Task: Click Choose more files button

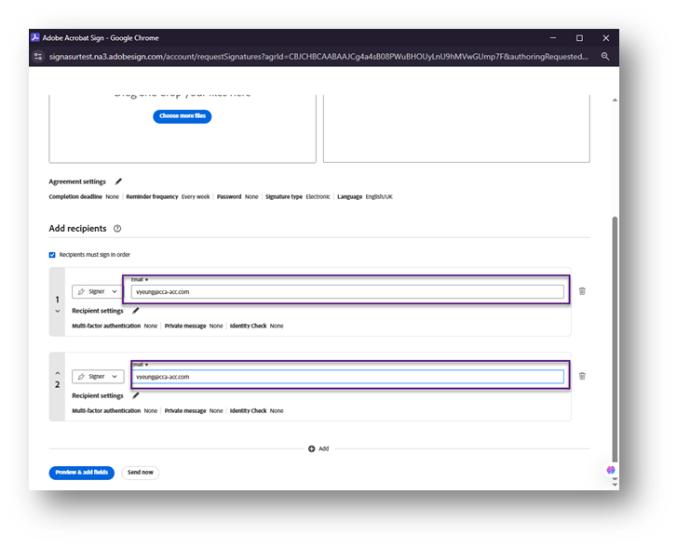Action: tap(183, 116)
